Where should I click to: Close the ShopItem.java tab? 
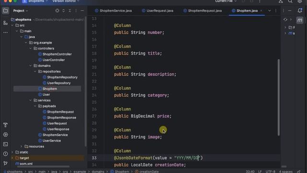[261, 11]
